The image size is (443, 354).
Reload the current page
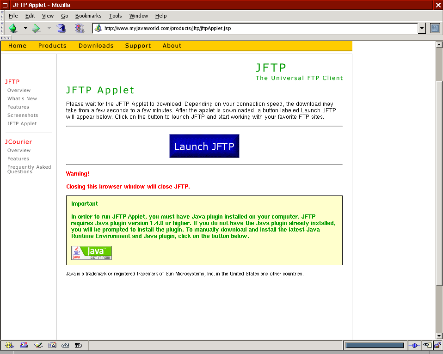[x=61, y=28]
